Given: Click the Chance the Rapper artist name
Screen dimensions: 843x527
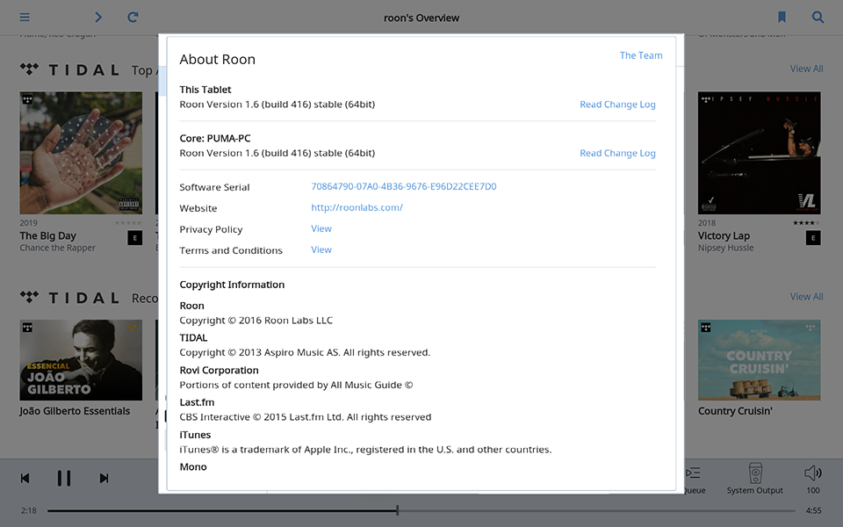Looking at the screenshot, I should pyautogui.click(x=58, y=248).
